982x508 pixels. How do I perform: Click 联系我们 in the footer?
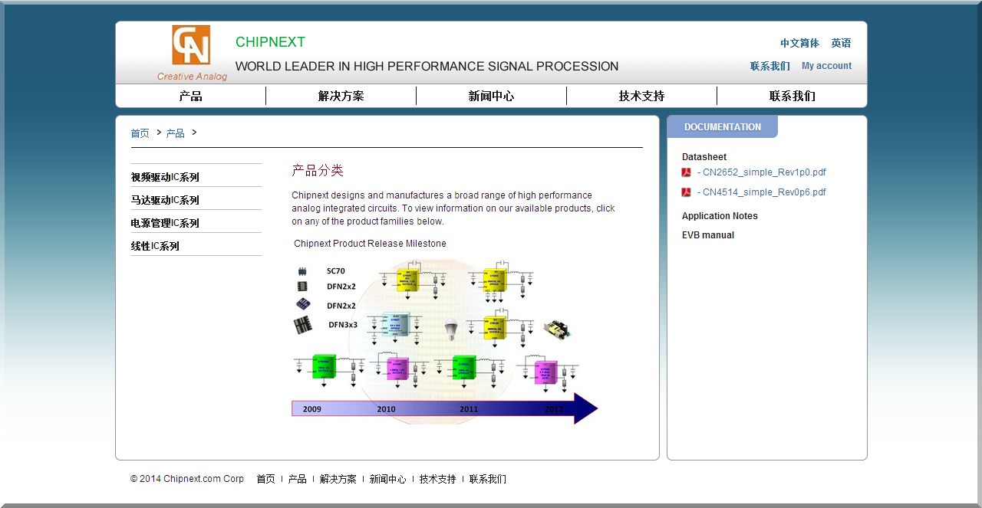click(488, 479)
